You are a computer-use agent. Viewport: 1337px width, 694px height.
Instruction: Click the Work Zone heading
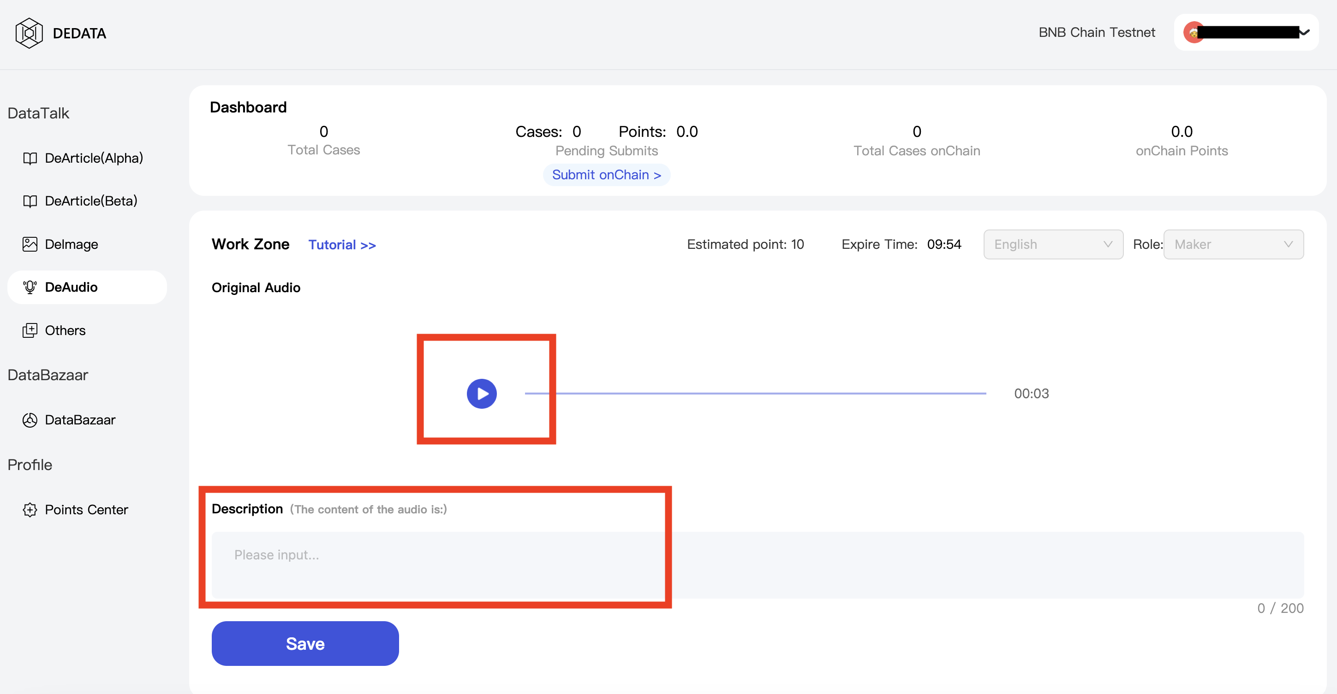pyautogui.click(x=251, y=244)
